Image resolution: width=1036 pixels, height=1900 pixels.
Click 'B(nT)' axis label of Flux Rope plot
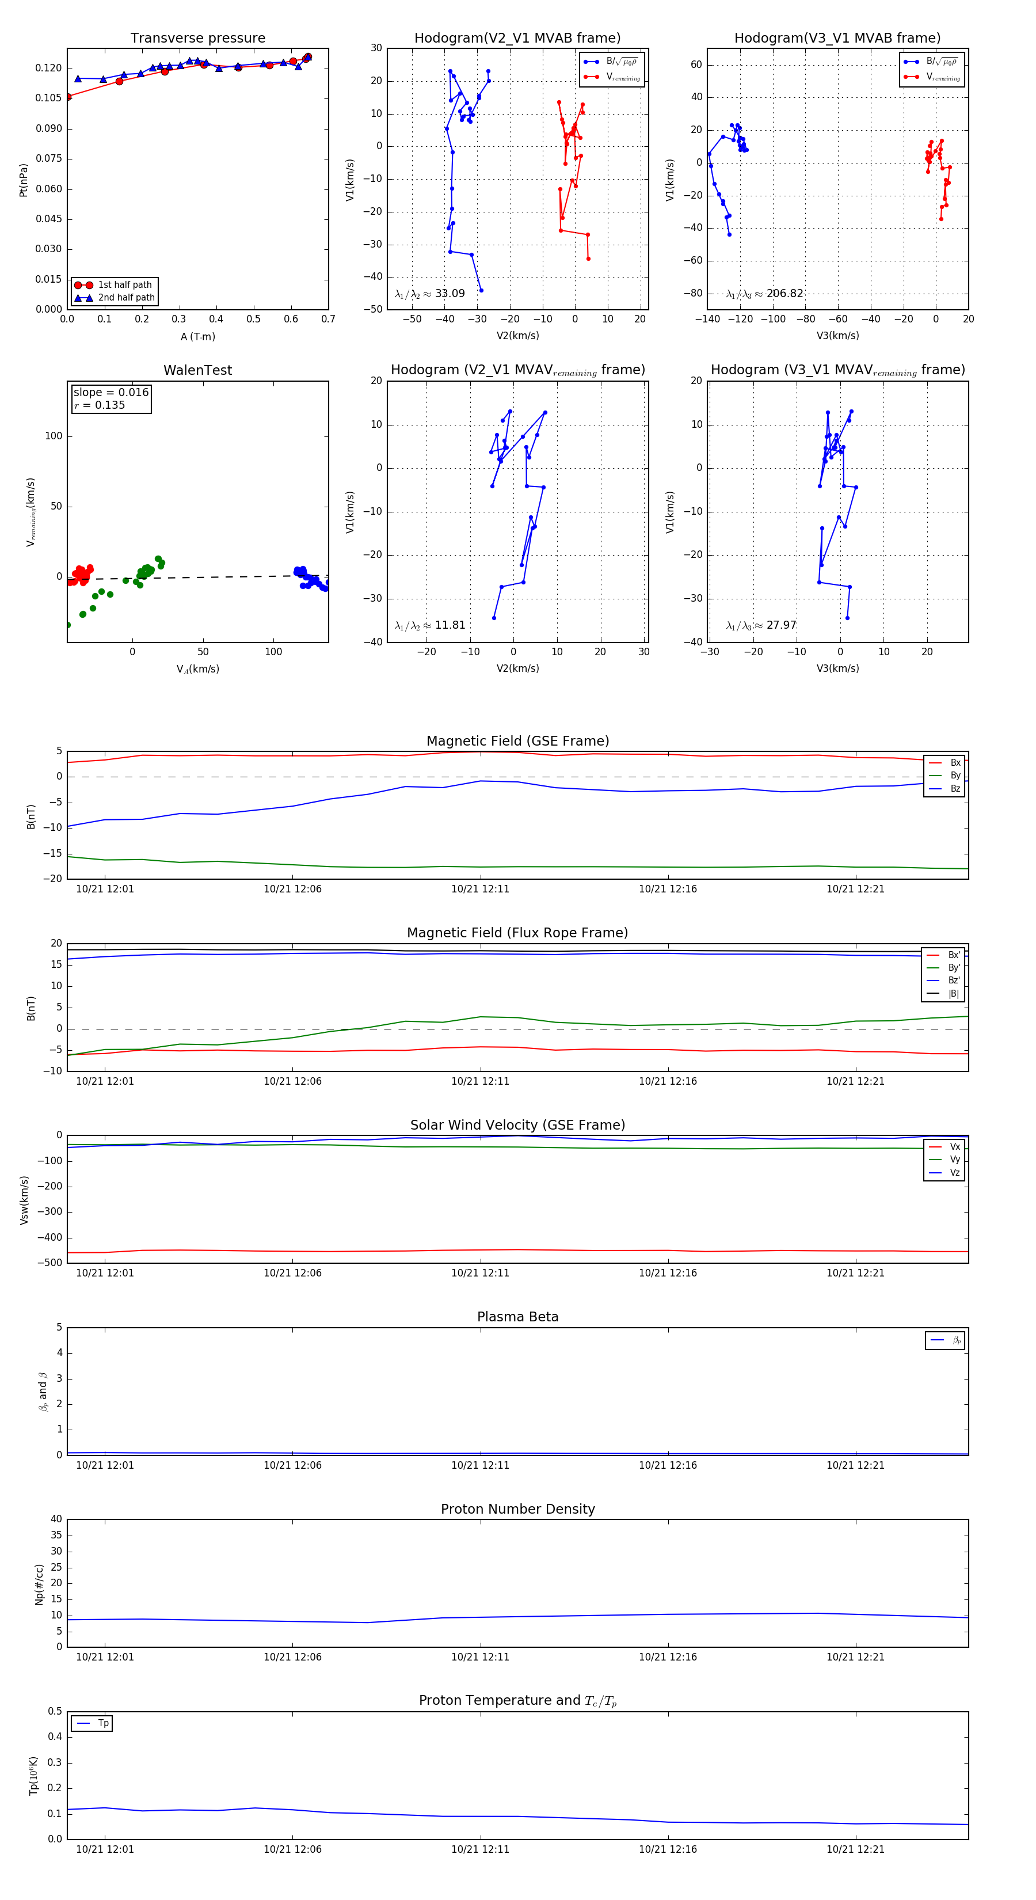31,1008
